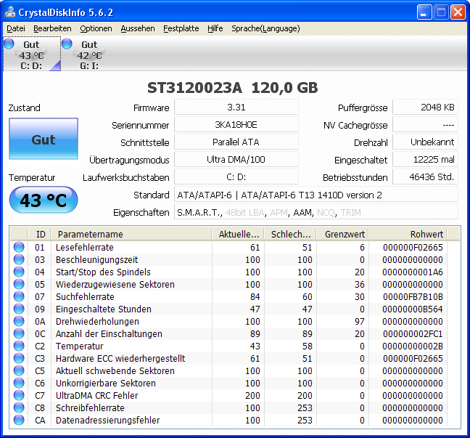This screenshot has width=470, height=438.
Task: Click the Parametername column header
Action: coord(131,234)
